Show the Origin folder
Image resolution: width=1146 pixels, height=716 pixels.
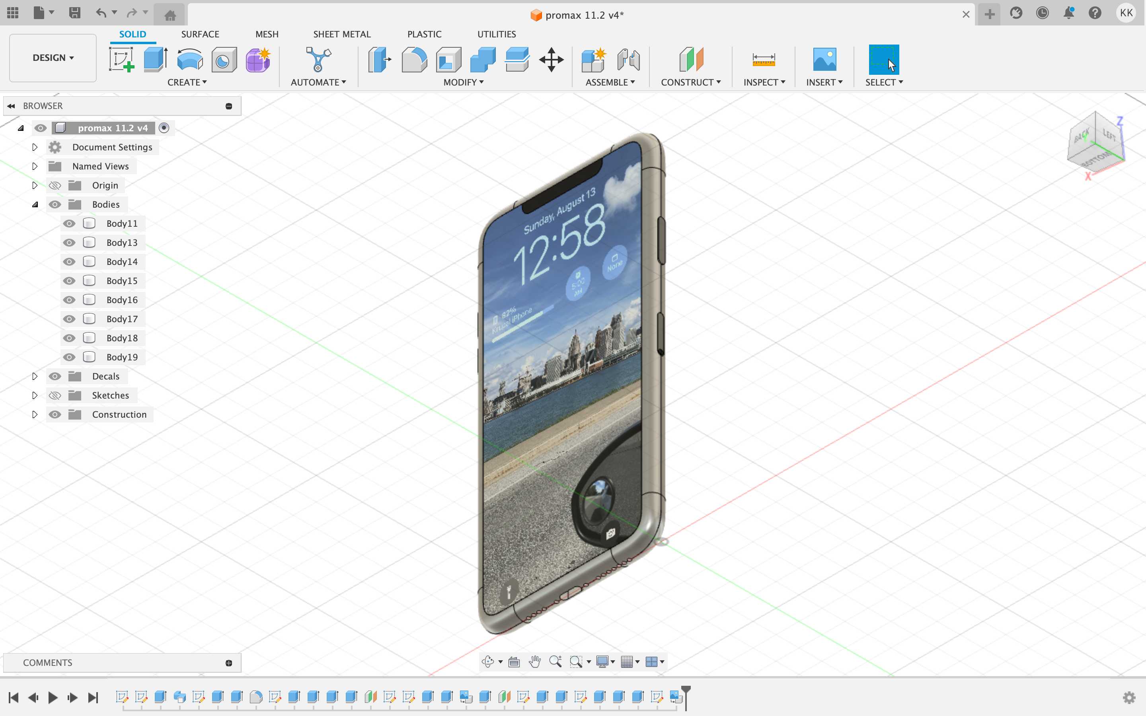point(55,185)
